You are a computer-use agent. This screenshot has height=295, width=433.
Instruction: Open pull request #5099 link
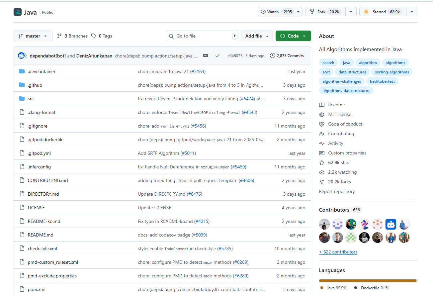point(199,235)
